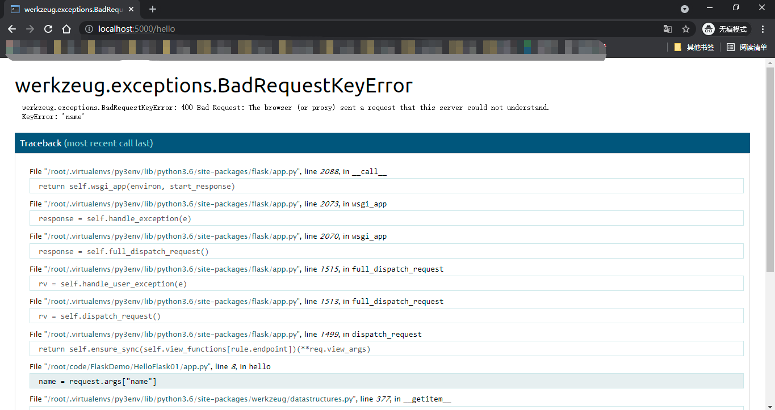The image size is (775, 410).
Task: View site information icon in address bar
Action: (x=89, y=29)
